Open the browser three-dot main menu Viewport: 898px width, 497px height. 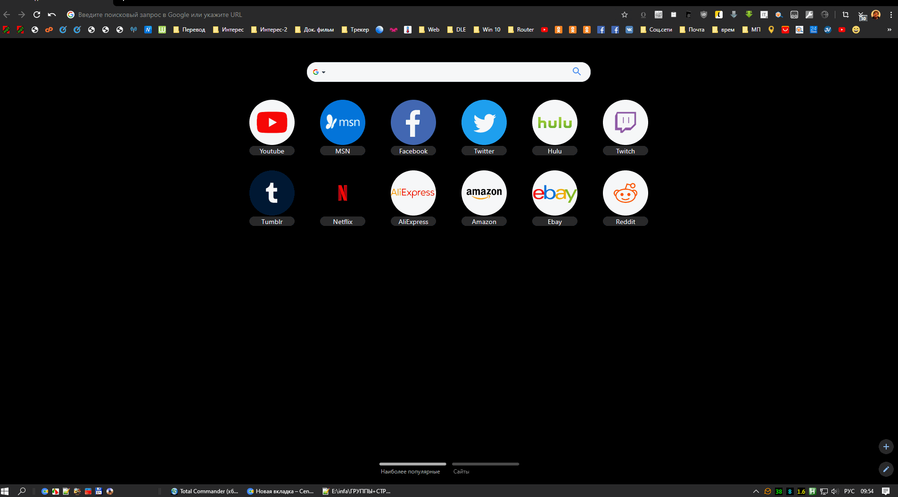pos(891,15)
